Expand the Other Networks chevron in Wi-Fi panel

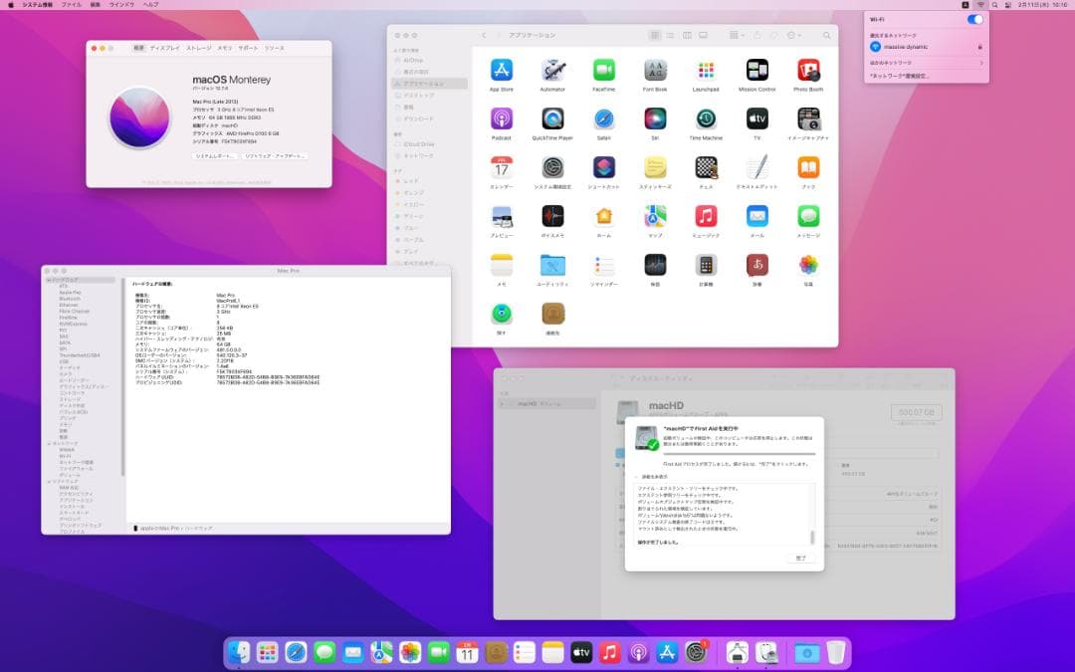pos(981,63)
